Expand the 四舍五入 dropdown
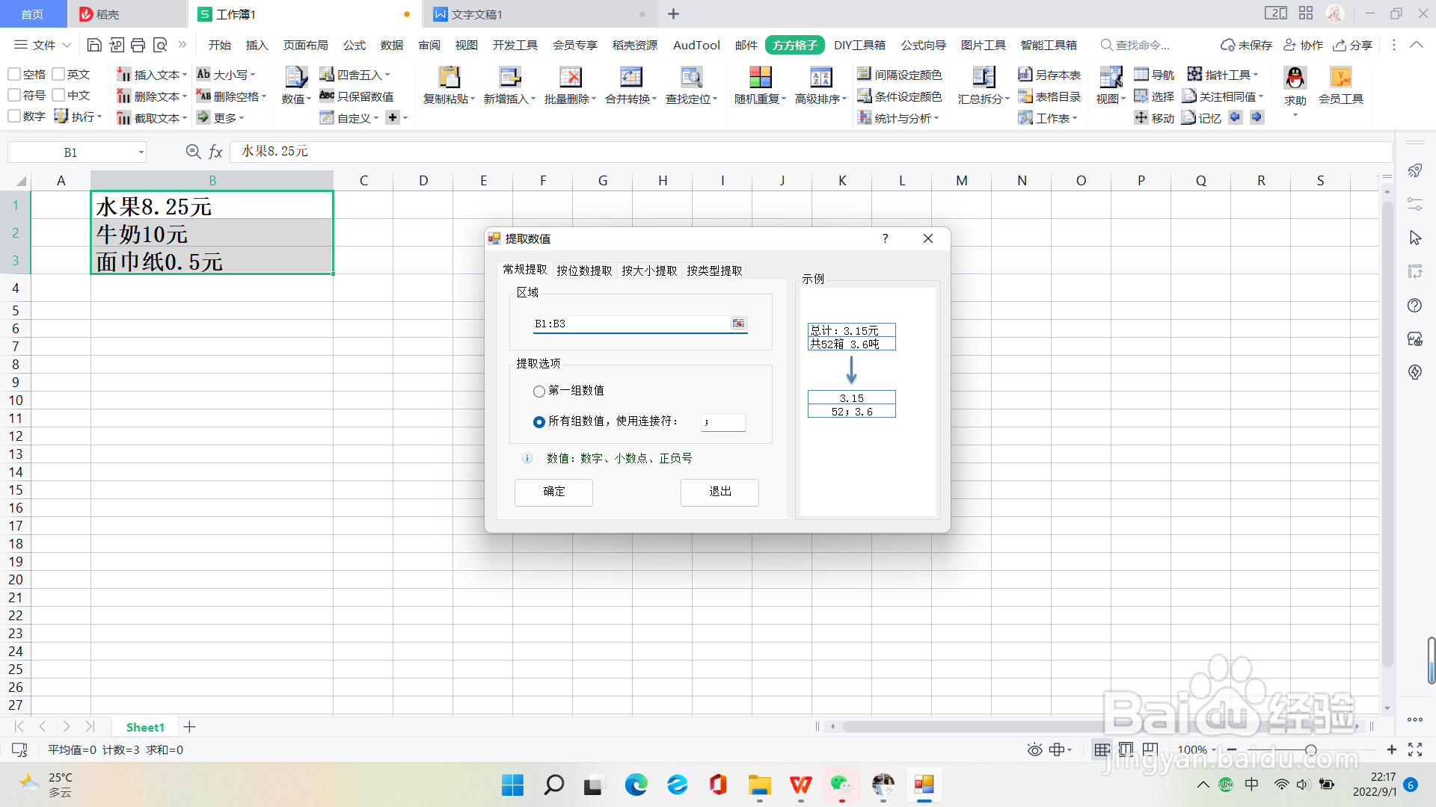 pos(387,75)
